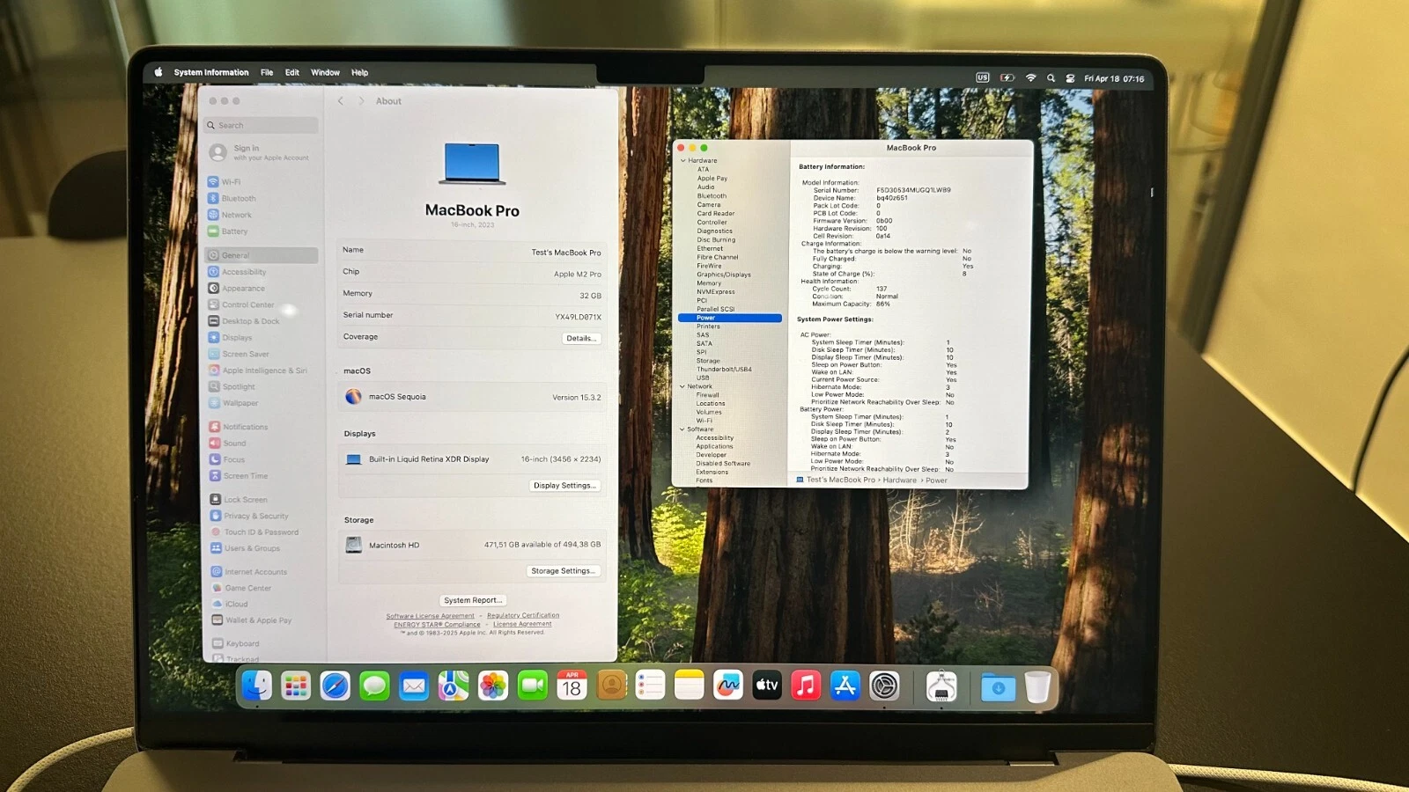
Task: Go back with the settings back chevron
Action: (341, 101)
